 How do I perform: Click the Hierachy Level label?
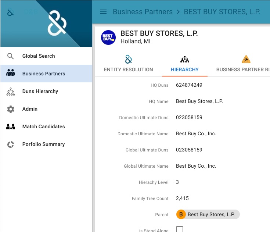pos(154,182)
